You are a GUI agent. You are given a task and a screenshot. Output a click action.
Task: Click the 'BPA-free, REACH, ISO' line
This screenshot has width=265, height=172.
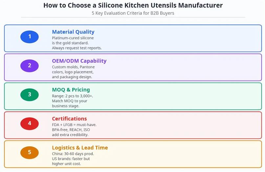point(71,130)
